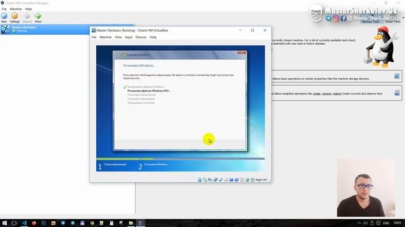Open the Machine menu of the running VM window
The width and height of the screenshot is (405, 227).
[x=106, y=37]
